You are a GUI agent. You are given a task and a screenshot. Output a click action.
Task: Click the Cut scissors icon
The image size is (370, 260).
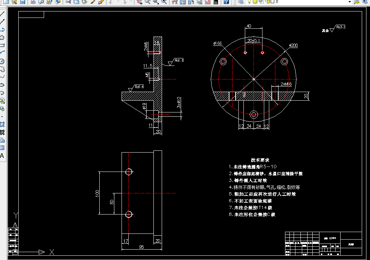[68, 2]
